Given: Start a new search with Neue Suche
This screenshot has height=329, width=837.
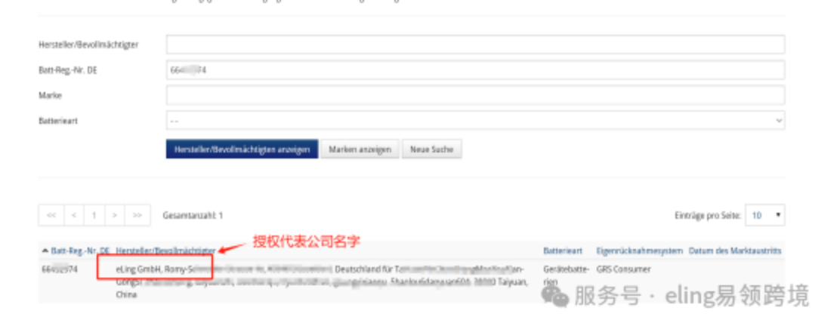Looking at the screenshot, I should click(431, 149).
